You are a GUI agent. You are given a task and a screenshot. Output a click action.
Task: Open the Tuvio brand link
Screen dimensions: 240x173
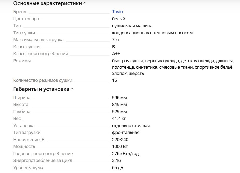click(x=117, y=12)
